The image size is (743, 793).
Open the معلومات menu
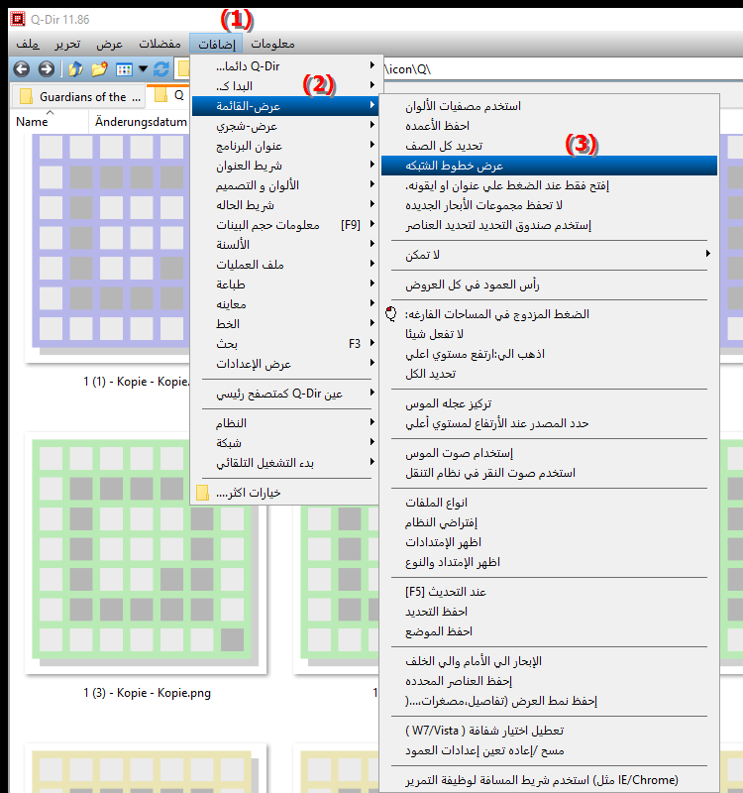coord(272,44)
